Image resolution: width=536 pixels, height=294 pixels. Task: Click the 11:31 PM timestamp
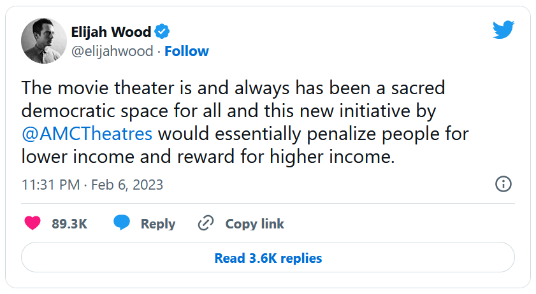50,185
